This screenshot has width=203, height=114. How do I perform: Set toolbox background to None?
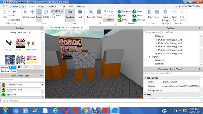tap(29, 67)
